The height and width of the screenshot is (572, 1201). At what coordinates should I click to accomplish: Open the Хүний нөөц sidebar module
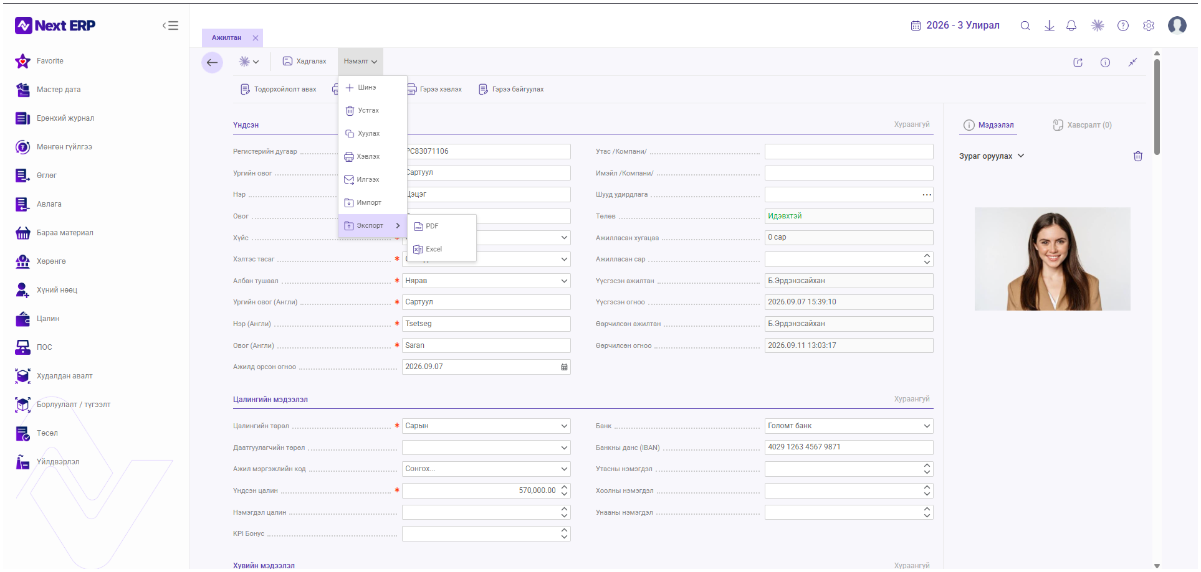point(56,290)
